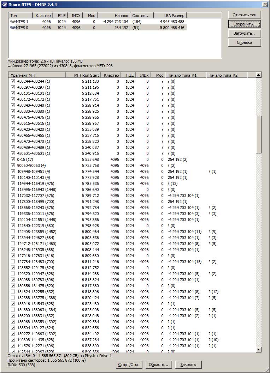Select the NTFS 0 row start 264 192
This screenshot has width=270, height=373.
121,28
